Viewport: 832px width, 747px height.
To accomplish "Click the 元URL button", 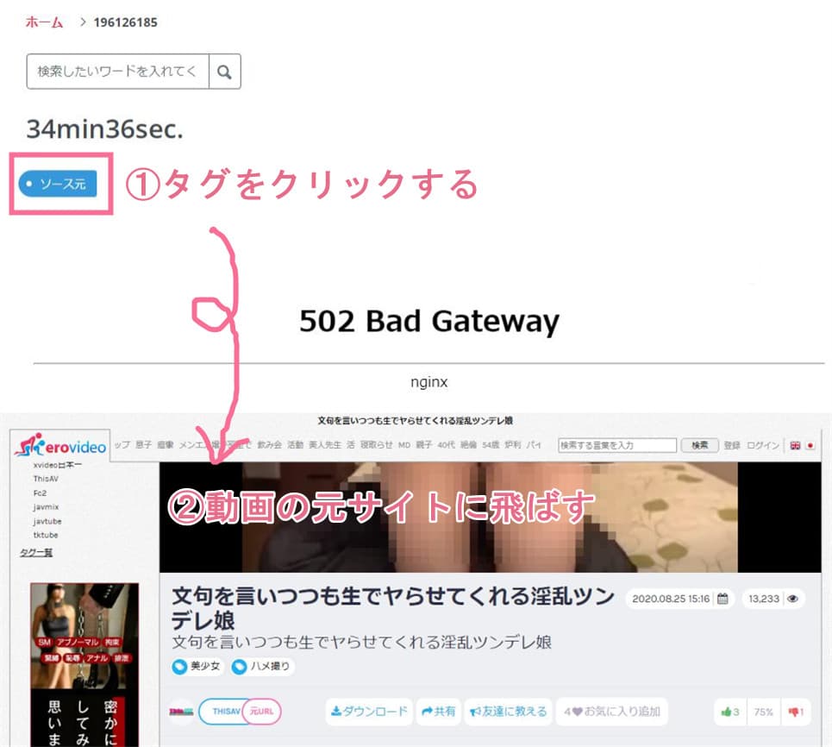I will pyautogui.click(x=261, y=712).
